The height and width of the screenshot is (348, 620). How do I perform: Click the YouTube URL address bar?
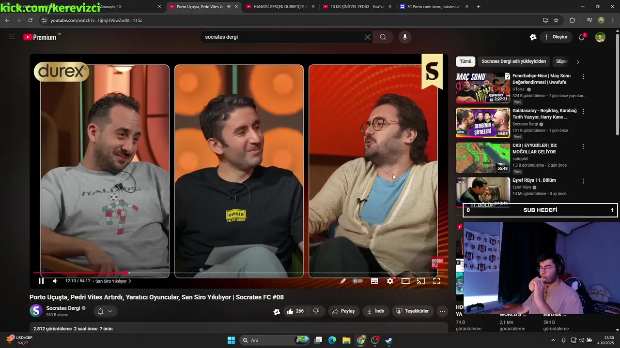[x=291, y=20]
